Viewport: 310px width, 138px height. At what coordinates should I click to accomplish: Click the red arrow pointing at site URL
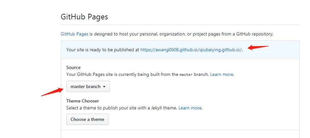coord(258,48)
